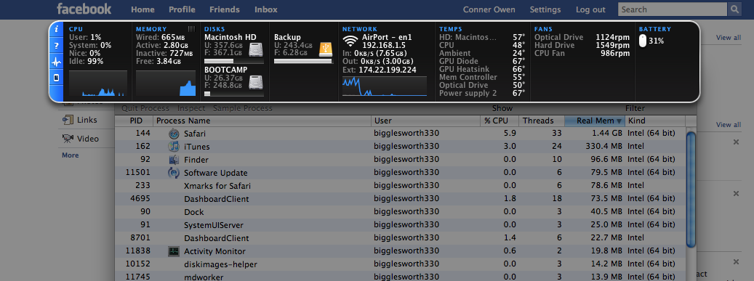Click the Safari compass icon in process list
Image resolution: width=754 pixels, height=281 pixels.
tap(174, 134)
